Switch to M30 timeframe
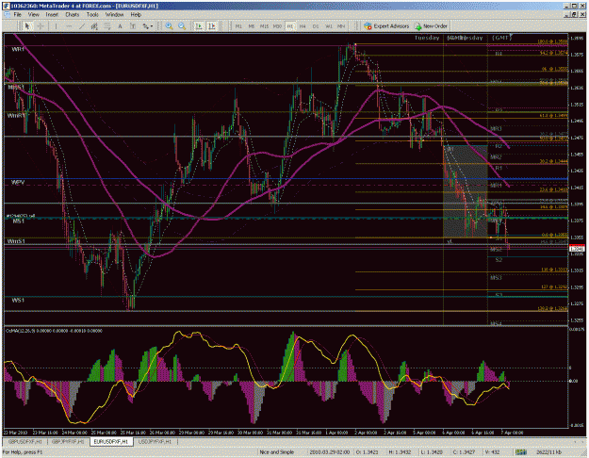The width and height of the screenshot is (589, 458). 277,26
